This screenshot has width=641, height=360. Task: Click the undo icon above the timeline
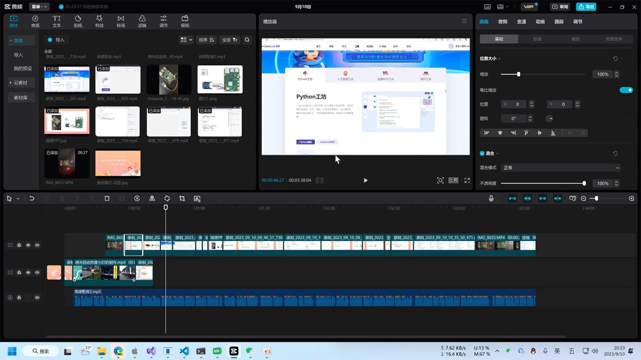tap(32, 198)
